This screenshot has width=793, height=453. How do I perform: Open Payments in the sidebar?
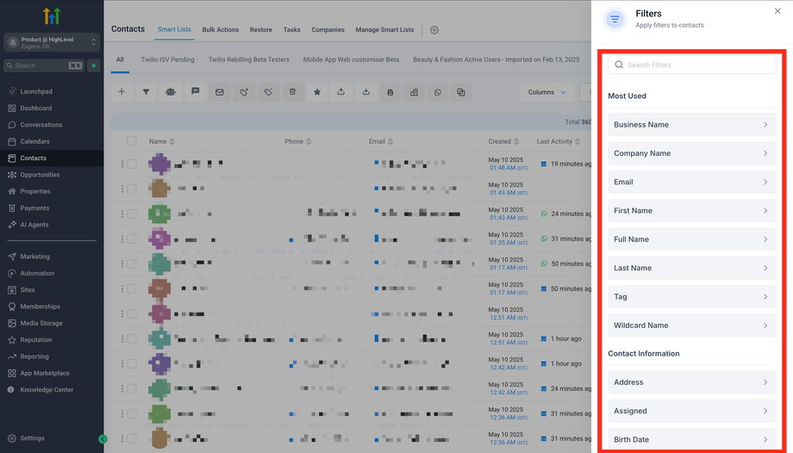tap(34, 208)
